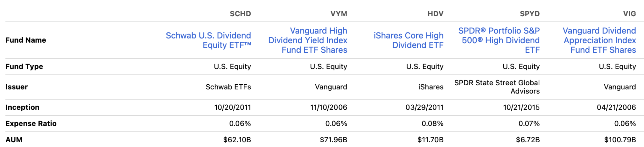Open Vanguard High Dividend Yield Index Fund link
Image resolution: width=644 pixels, height=147 pixels.
pyautogui.click(x=308, y=40)
